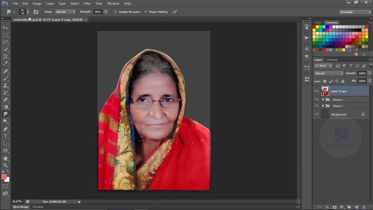Open the tool preset picker arrow
Screen dimensions: 373x210
pyautogui.click(x=14, y=12)
